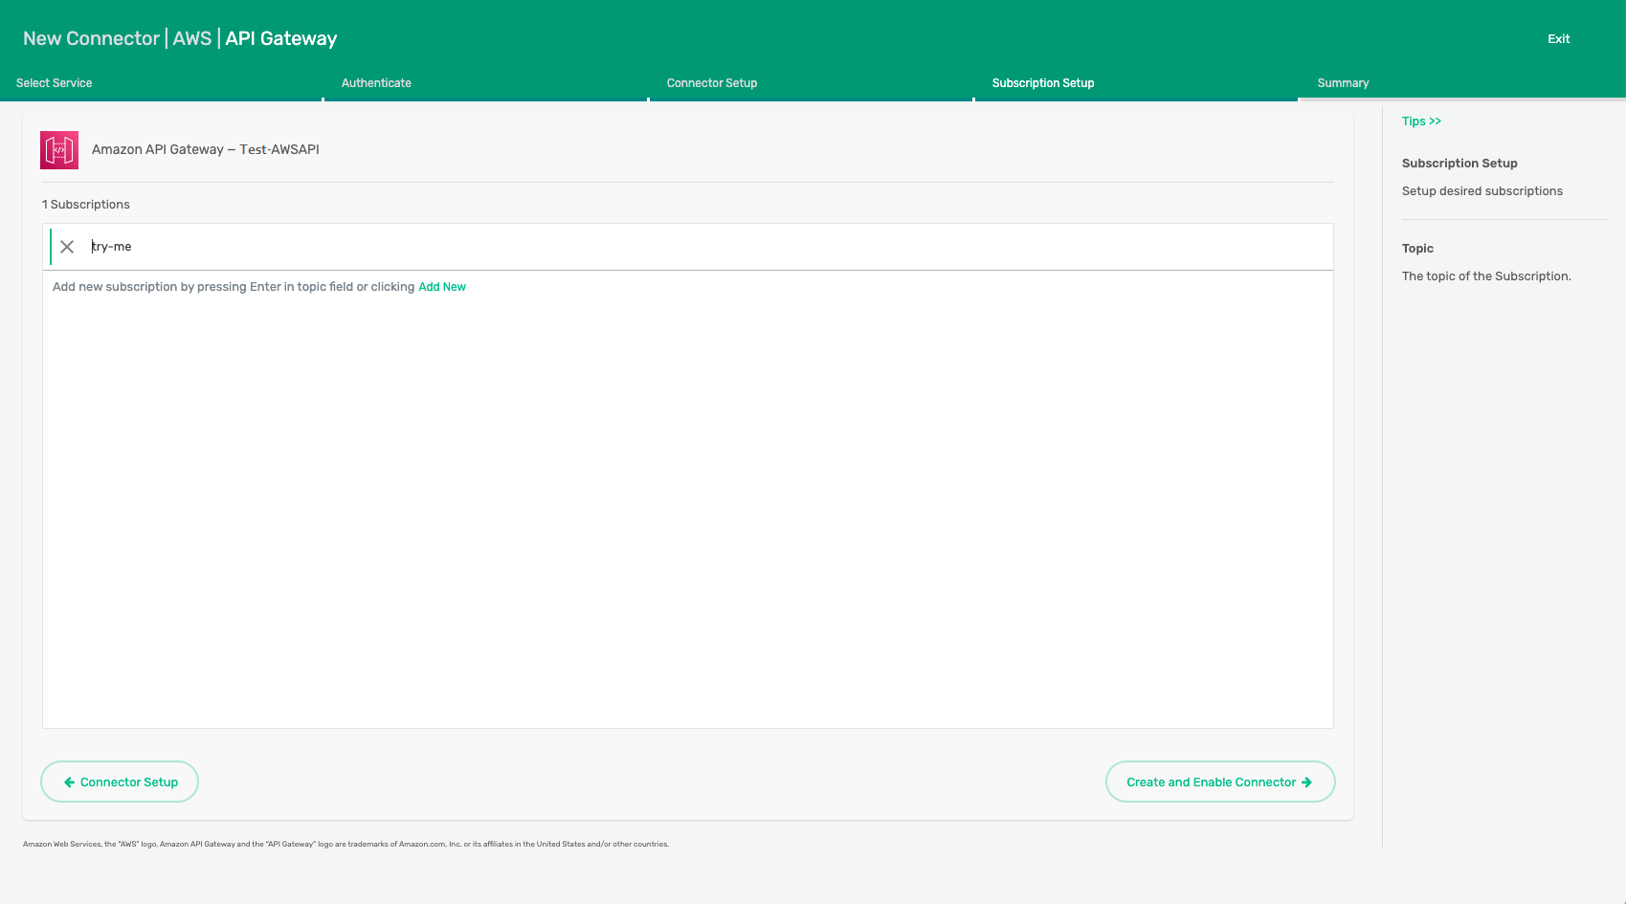Go to the Select Service step tab
This screenshot has height=904, width=1626.
(55, 83)
